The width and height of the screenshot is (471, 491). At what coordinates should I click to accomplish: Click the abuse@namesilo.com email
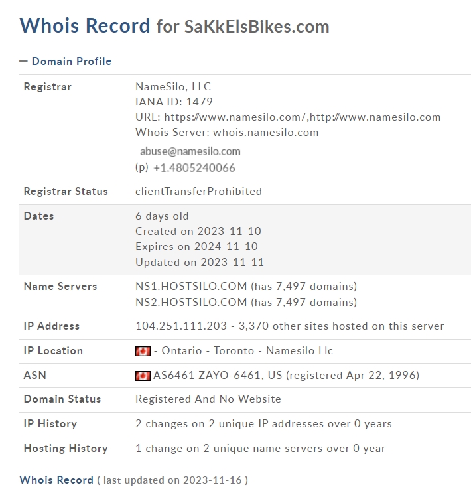(x=190, y=151)
